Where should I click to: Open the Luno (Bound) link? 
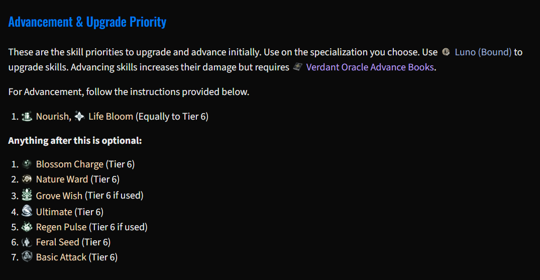click(x=483, y=52)
